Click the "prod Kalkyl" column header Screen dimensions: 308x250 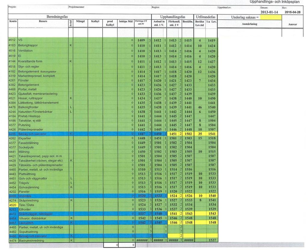[x=110, y=23]
